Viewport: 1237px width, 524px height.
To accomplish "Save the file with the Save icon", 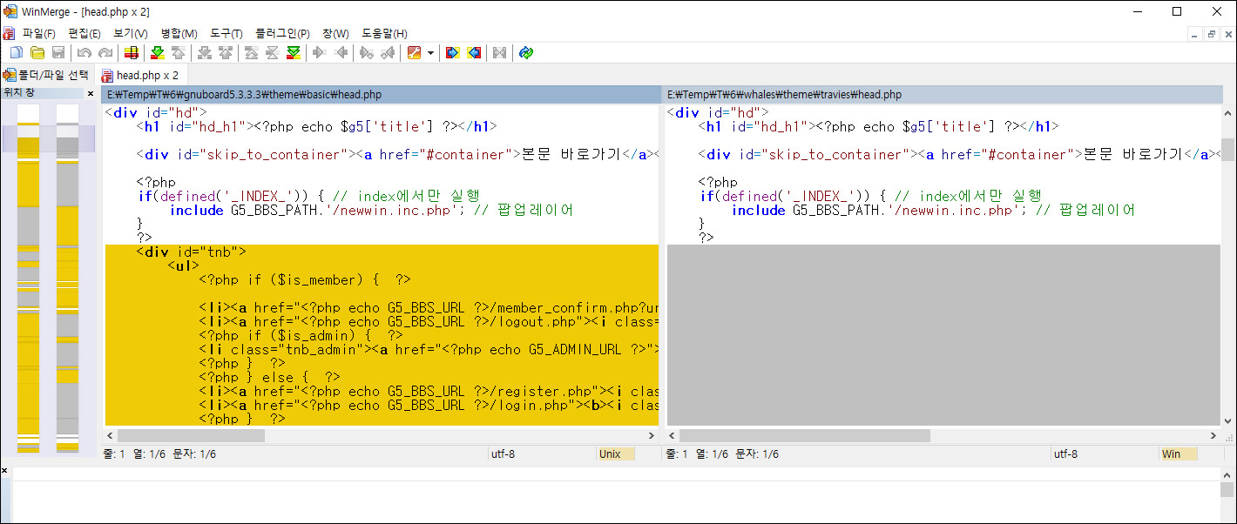I will (x=57, y=52).
